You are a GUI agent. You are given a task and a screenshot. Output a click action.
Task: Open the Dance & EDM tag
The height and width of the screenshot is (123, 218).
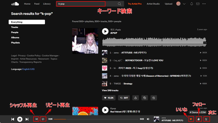pos(198,112)
